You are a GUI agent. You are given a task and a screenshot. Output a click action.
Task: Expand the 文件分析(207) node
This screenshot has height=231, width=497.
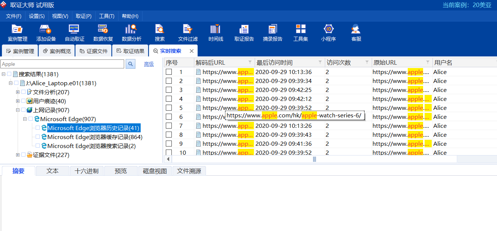[x=18, y=92]
